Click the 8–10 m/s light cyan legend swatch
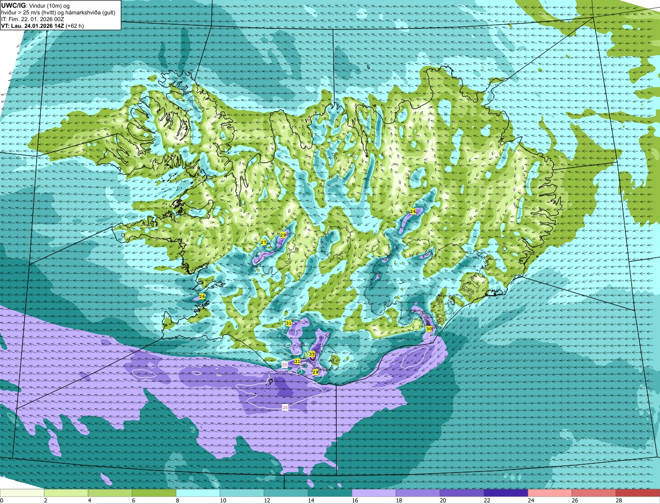 pyautogui.click(x=198, y=493)
